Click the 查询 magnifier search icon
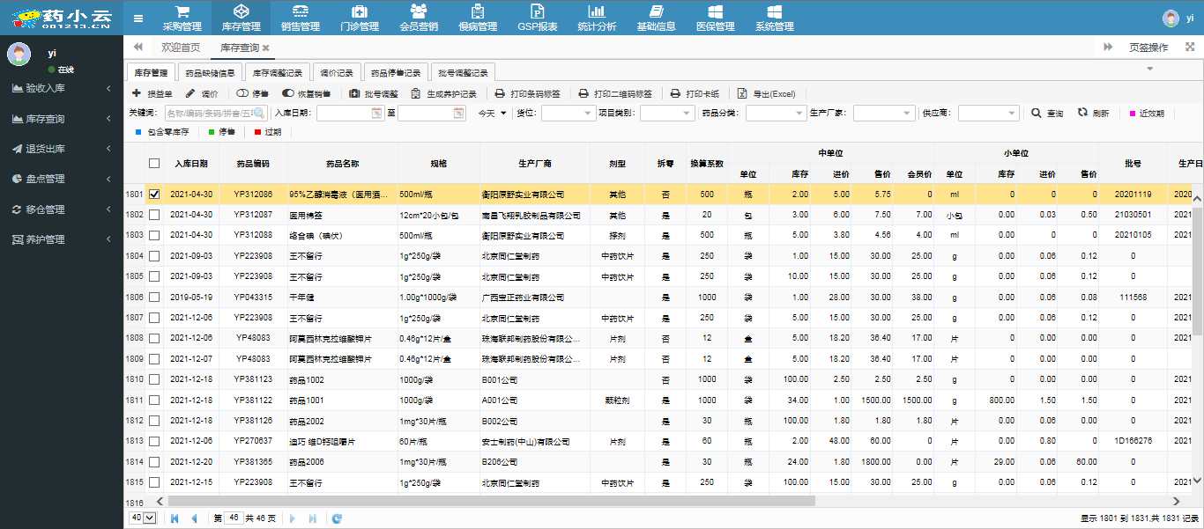This screenshot has height=529, width=1204. (1037, 113)
